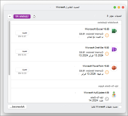Update Microsoft Excel using its 78.9 MB button
Image resolution: width=128 pixels, height=116 pixels.
(22, 33)
